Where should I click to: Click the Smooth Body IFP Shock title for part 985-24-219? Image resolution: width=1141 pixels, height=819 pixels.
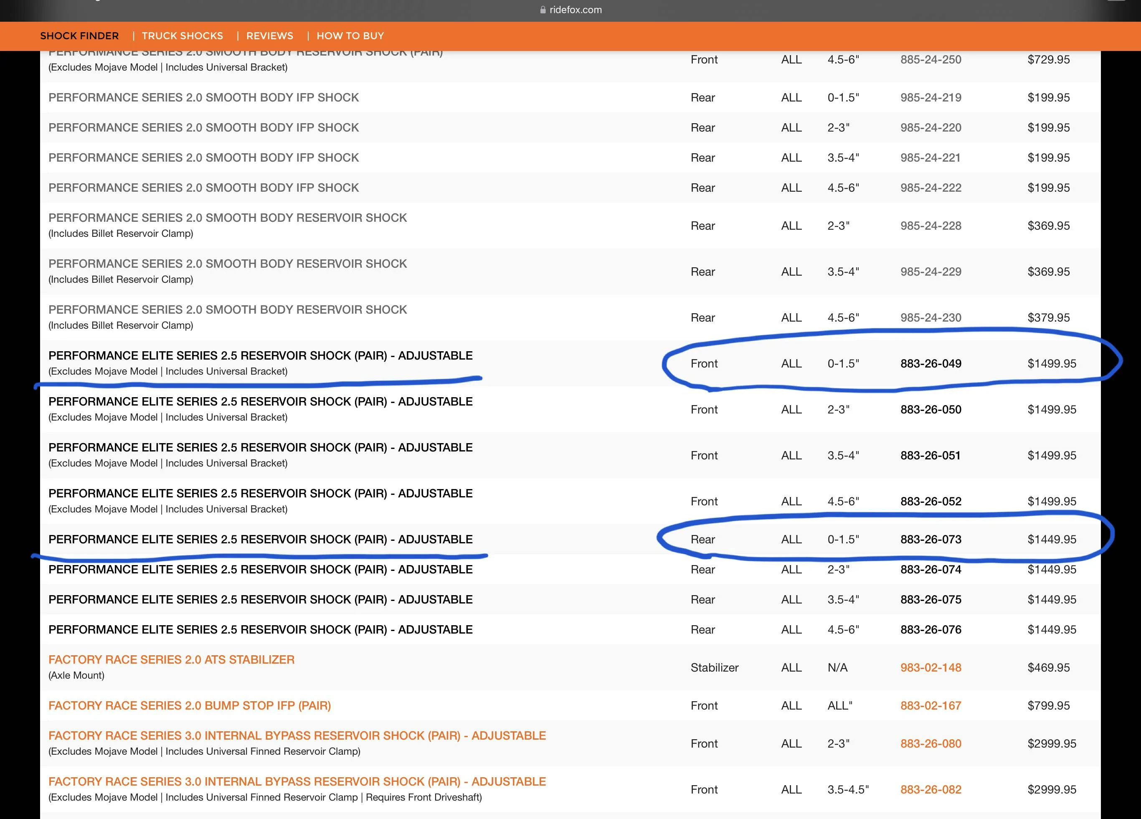pyautogui.click(x=204, y=98)
